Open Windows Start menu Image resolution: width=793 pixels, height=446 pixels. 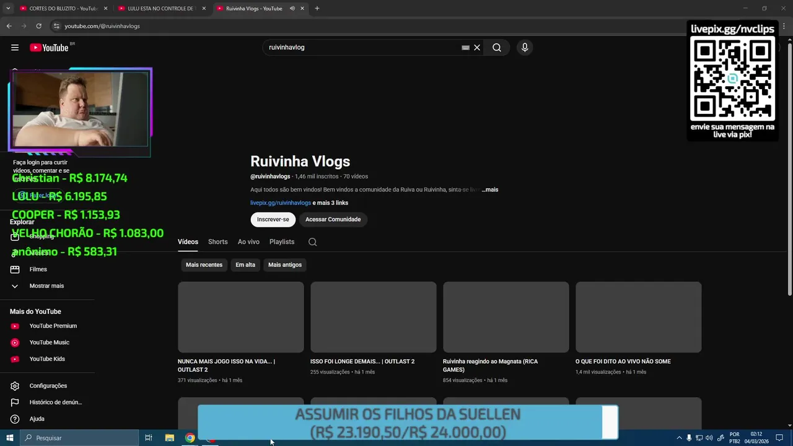(9, 438)
